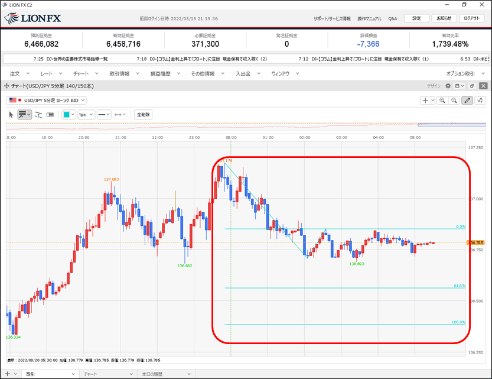Click the chart overview navigator strip
The height and width of the screenshot is (379, 492).
point(246,127)
